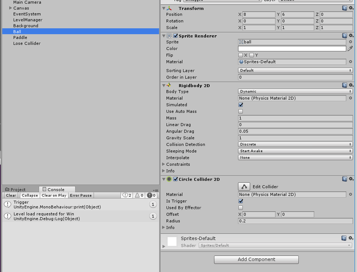Uncheck the Simulated checkbox
The width and height of the screenshot is (357, 272).
click(x=241, y=105)
